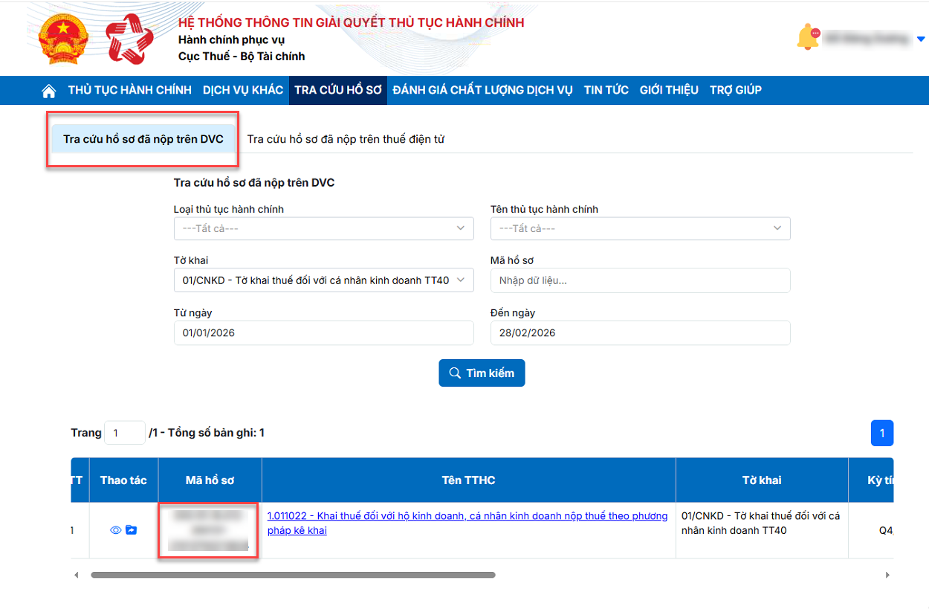Click the home icon in navigation bar
Screen dimensions: 929x615
49,91
